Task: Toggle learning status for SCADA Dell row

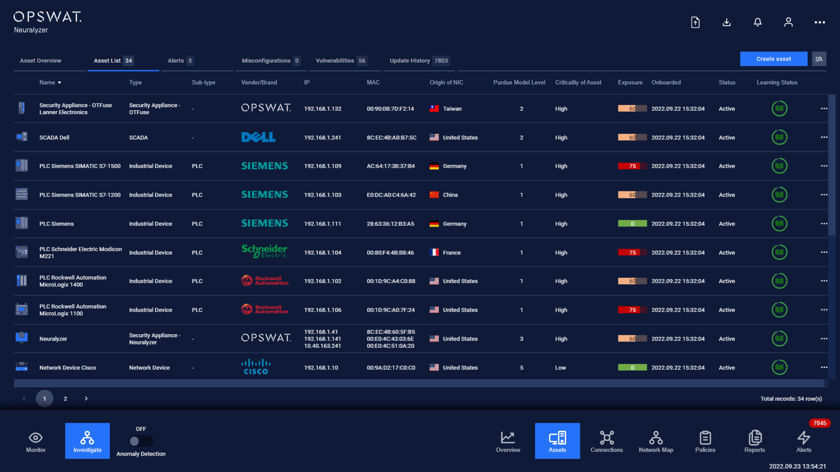Action: (780, 137)
